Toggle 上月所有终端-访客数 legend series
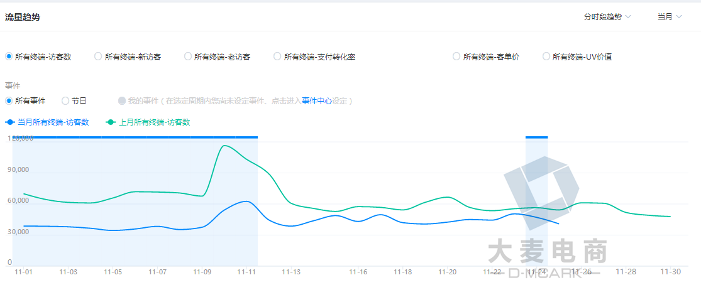701x285 pixels. (x=154, y=122)
